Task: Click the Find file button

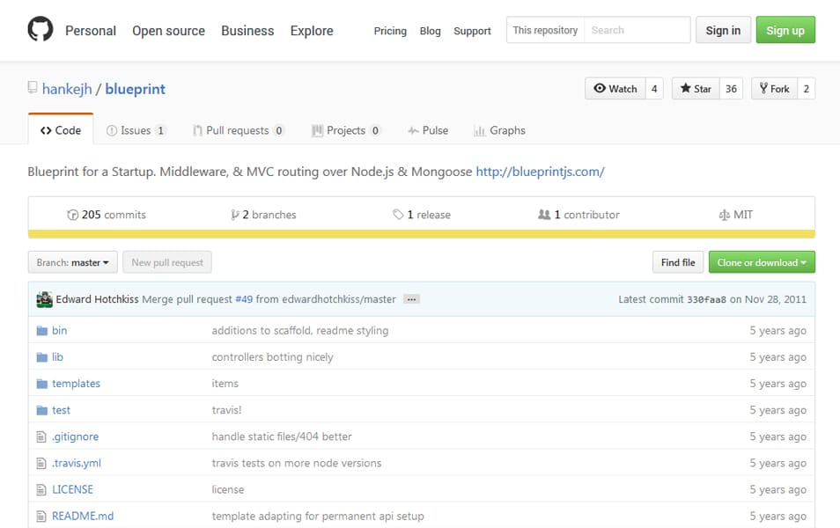Action: 678,262
